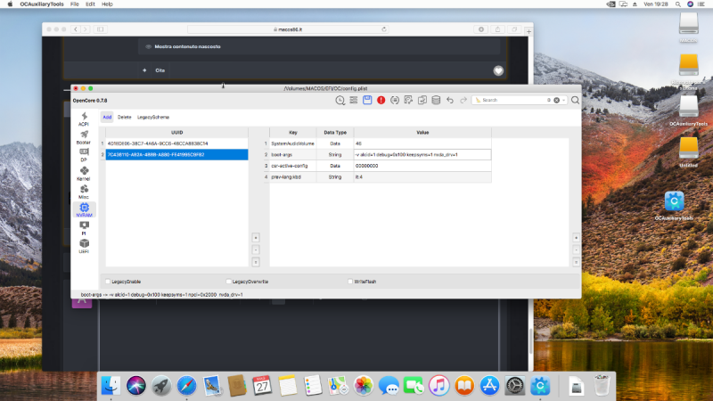Click the Data Type column header
The height and width of the screenshot is (401, 713).
[x=335, y=132]
